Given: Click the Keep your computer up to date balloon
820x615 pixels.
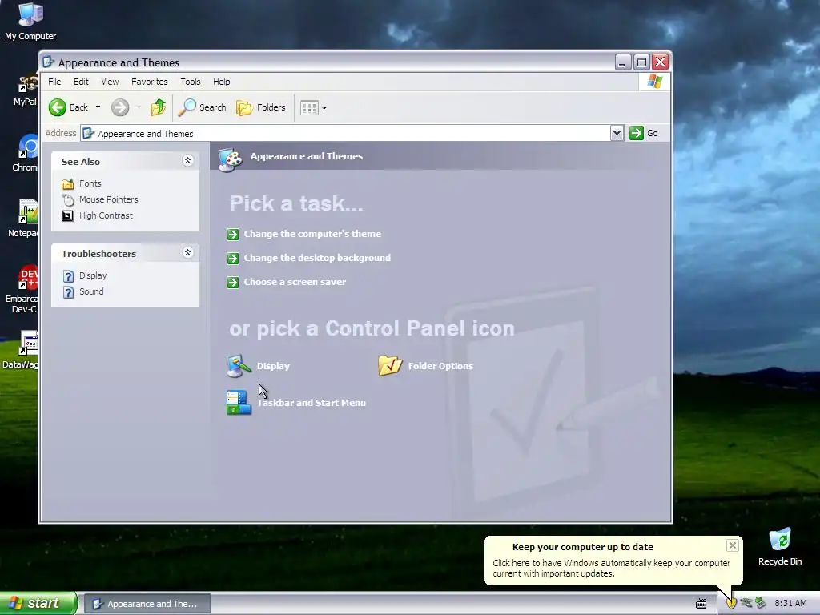Looking at the screenshot, I should click(x=613, y=560).
